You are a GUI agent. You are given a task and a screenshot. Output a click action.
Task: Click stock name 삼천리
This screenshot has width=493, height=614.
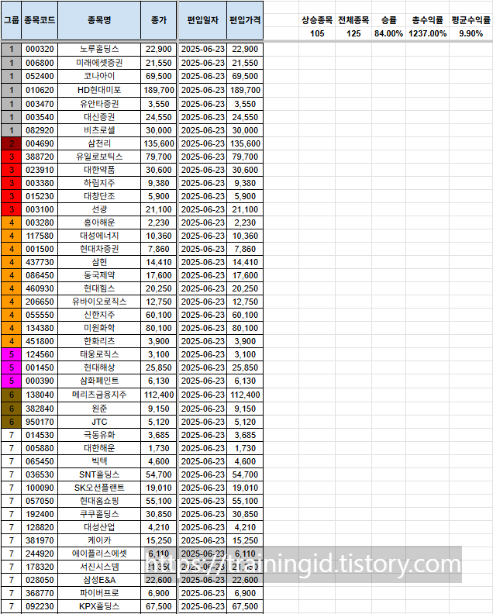coord(99,143)
